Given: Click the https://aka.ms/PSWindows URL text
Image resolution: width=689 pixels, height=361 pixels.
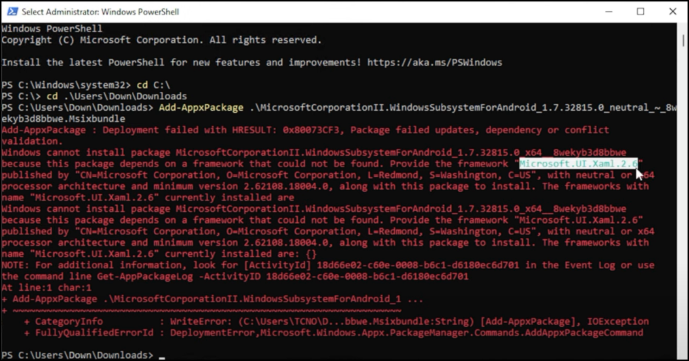Looking at the screenshot, I should click(x=434, y=63).
